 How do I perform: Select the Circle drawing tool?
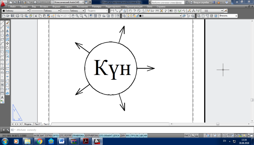pos(2,48)
